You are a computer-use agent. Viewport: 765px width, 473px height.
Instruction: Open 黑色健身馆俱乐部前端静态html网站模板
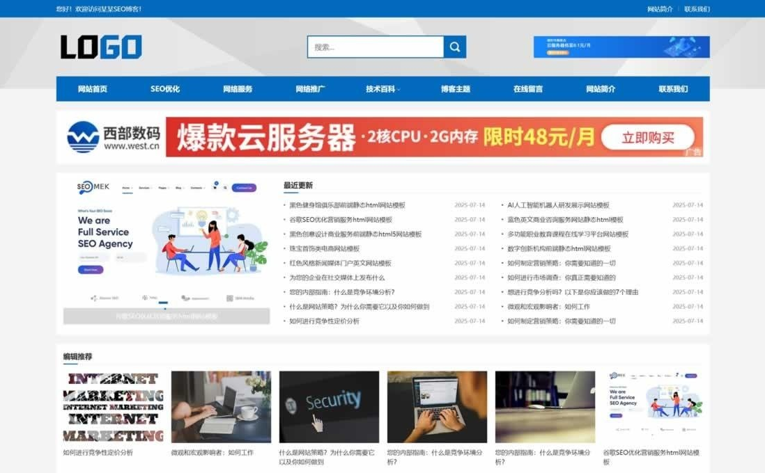[x=348, y=205]
